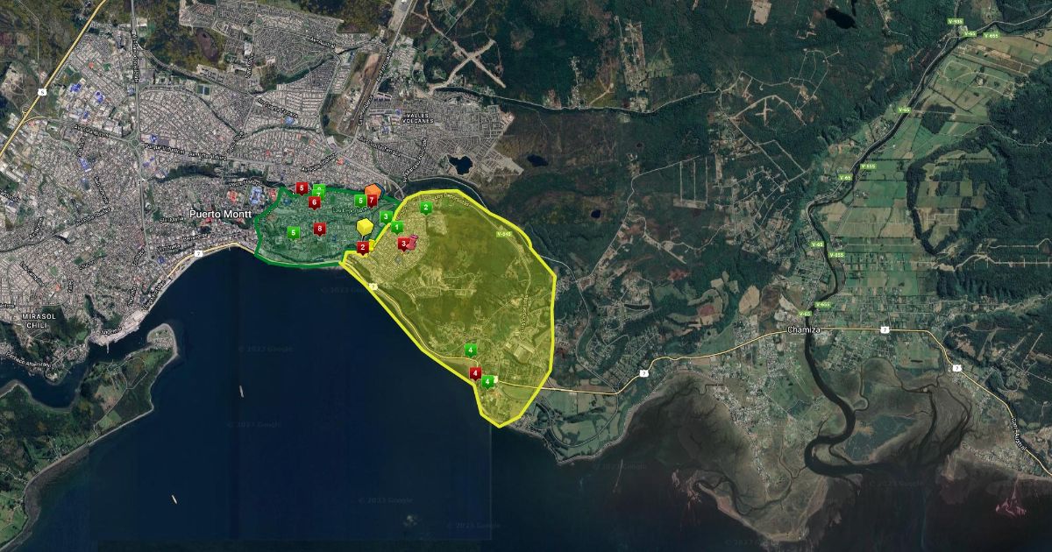Click Route 7 shield beside Chamiza label
This screenshot has height=552, width=1052.
click(x=885, y=329)
